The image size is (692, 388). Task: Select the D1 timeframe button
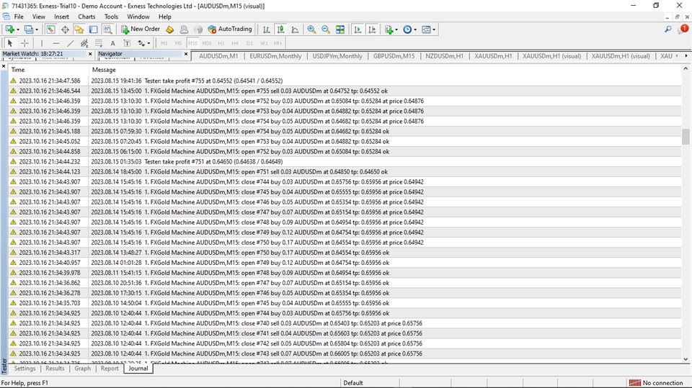tap(249, 43)
